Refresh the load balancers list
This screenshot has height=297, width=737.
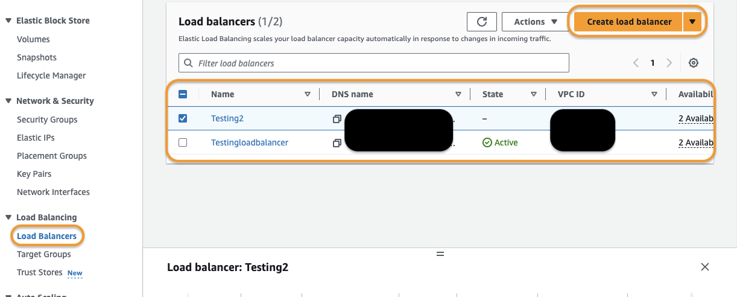click(482, 22)
